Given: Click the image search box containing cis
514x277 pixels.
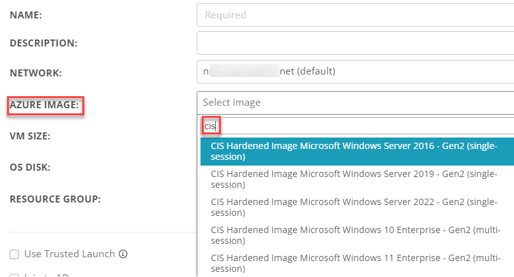Looking at the screenshot, I should point(358,126).
